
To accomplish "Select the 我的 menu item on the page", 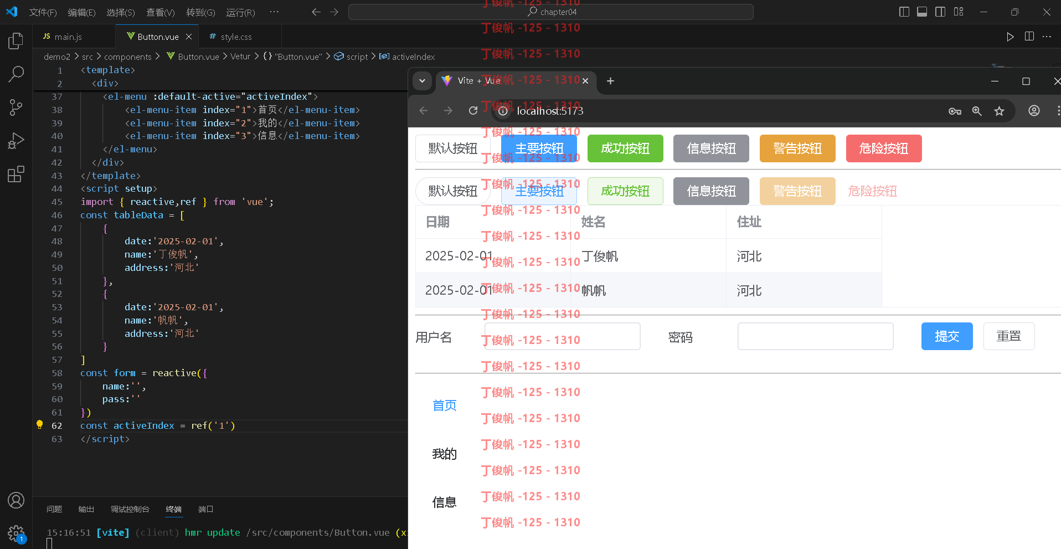I will [445, 454].
